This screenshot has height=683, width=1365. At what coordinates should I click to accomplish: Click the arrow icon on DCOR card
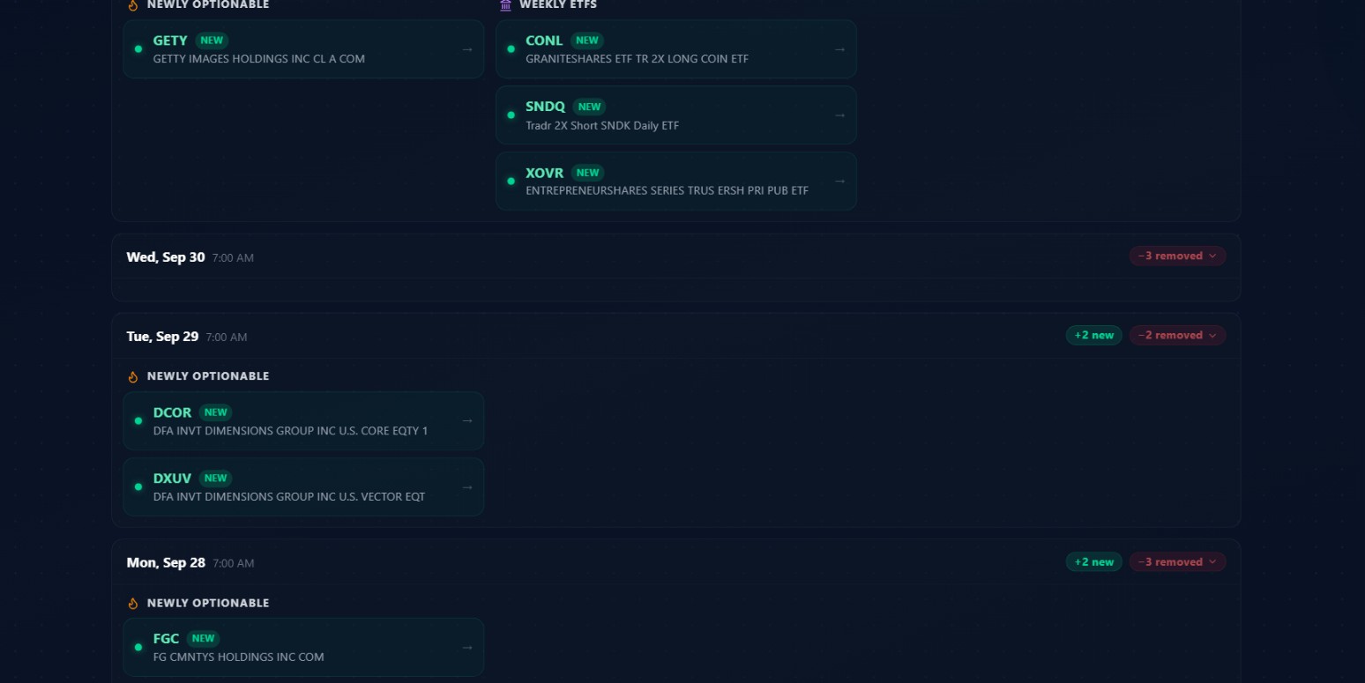tap(467, 420)
